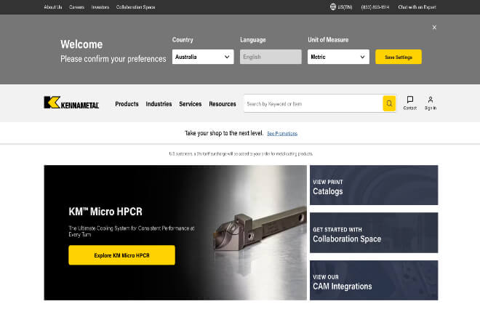Open the Industries menu
Screen dimensions: 480x320
[159, 104]
